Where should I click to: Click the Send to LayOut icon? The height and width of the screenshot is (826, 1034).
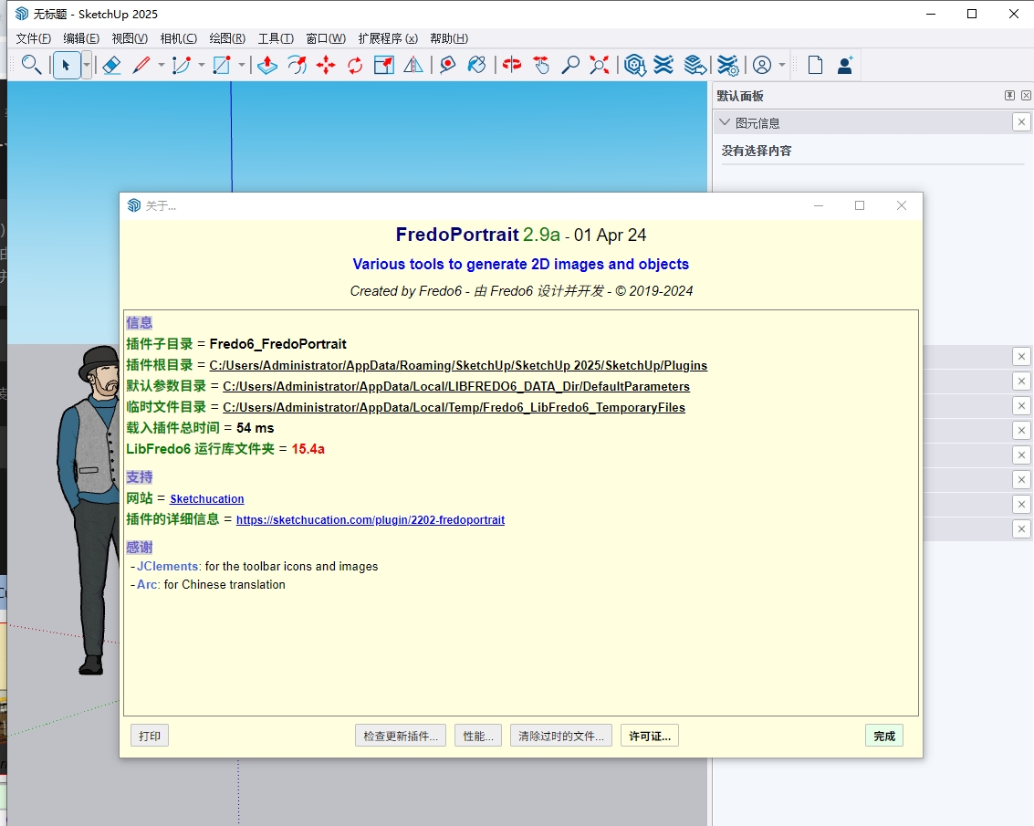(x=695, y=65)
